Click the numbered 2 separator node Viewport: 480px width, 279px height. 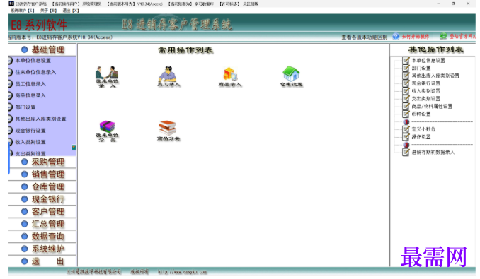click(x=406, y=145)
